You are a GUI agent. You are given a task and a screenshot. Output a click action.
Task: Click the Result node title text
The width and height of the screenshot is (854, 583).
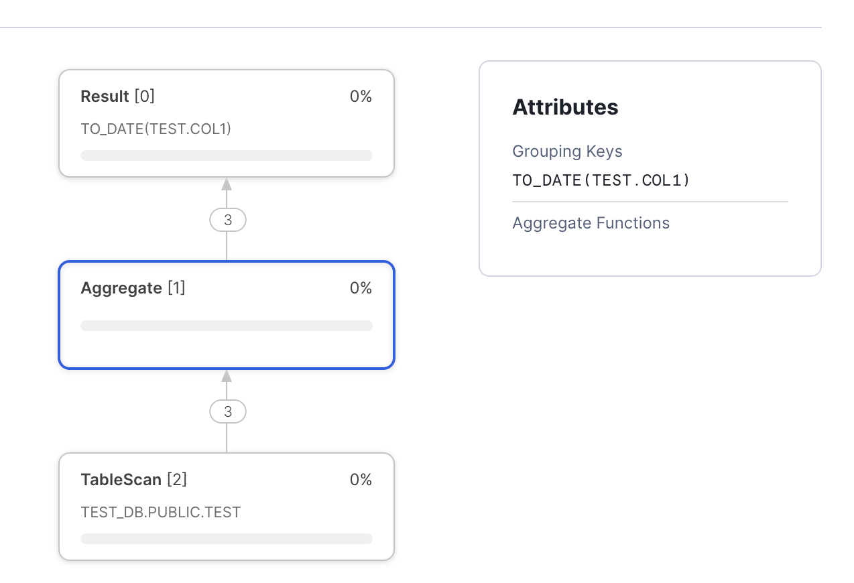(117, 96)
